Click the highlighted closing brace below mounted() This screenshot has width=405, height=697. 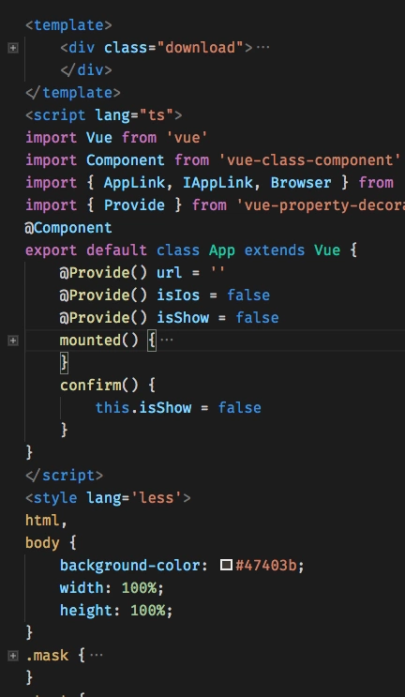(x=65, y=363)
